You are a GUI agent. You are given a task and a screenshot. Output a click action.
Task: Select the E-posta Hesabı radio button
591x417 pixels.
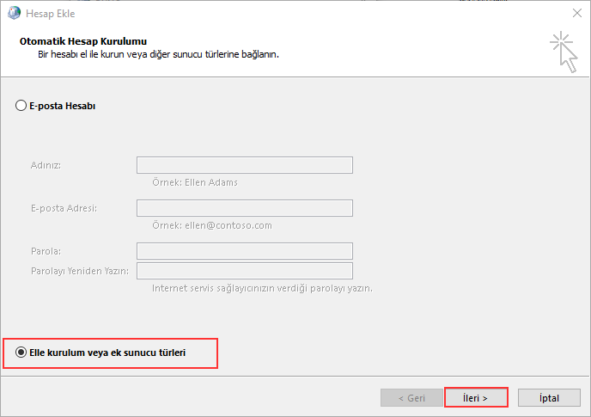point(21,106)
